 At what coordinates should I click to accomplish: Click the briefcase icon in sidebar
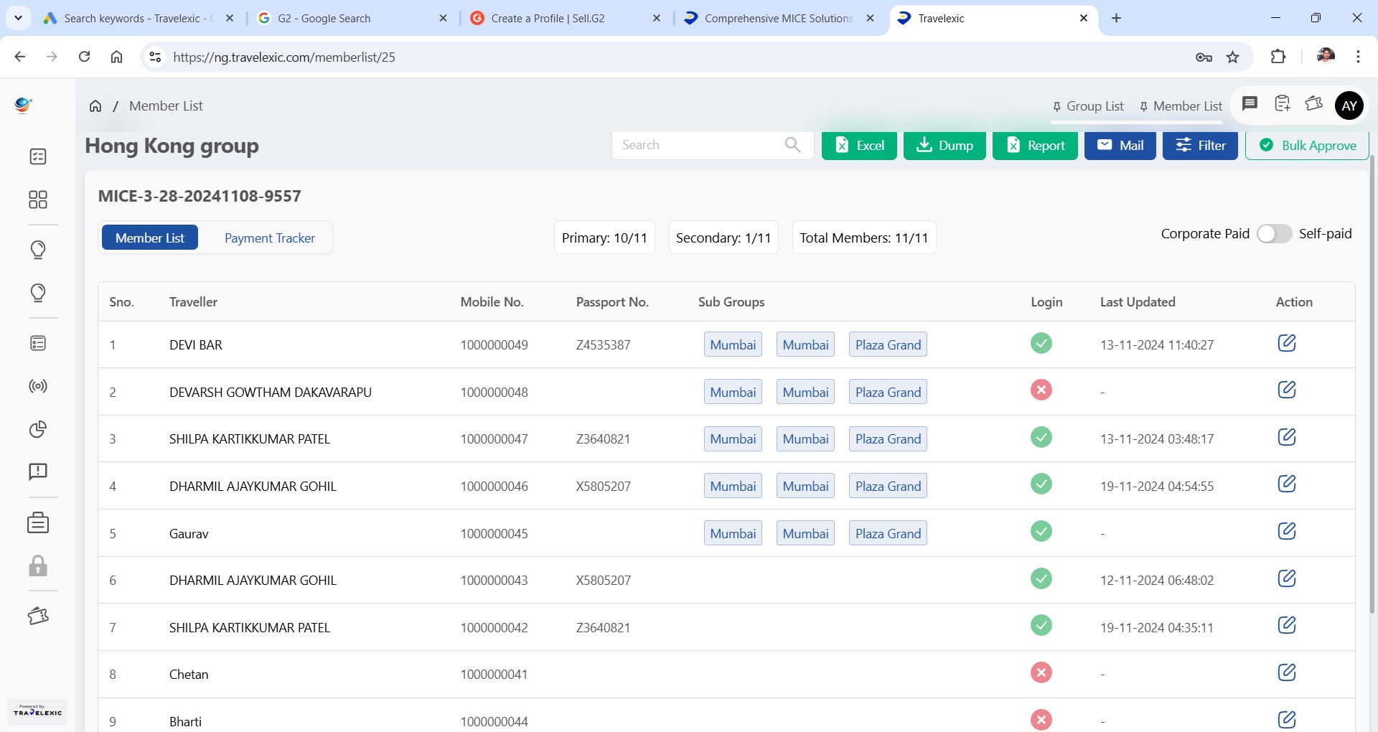pos(38,523)
